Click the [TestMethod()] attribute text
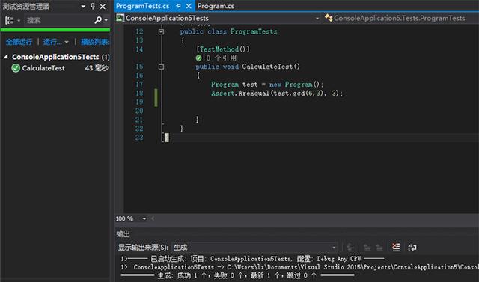 pyautogui.click(x=223, y=49)
